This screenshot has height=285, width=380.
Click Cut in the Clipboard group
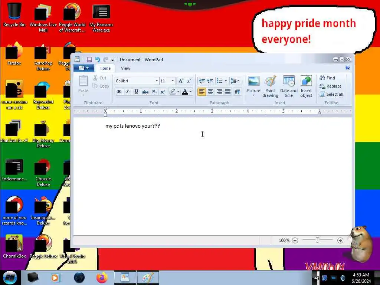pos(99,78)
